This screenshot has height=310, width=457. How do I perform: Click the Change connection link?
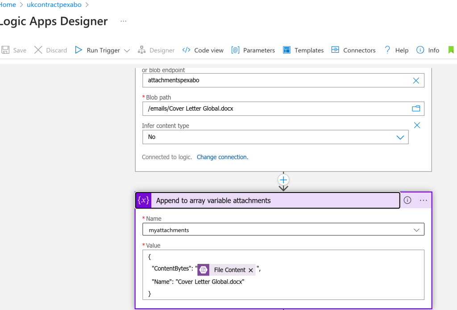(x=222, y=157)
